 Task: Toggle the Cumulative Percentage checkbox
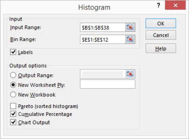click(x=13, y=114)
